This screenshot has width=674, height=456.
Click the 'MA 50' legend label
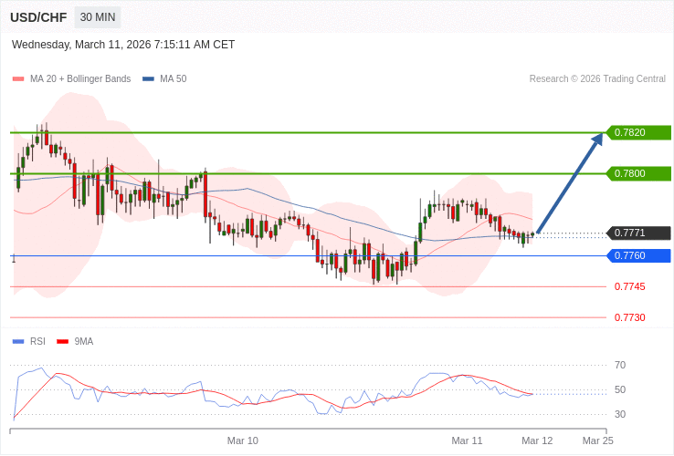coord(174,79)
